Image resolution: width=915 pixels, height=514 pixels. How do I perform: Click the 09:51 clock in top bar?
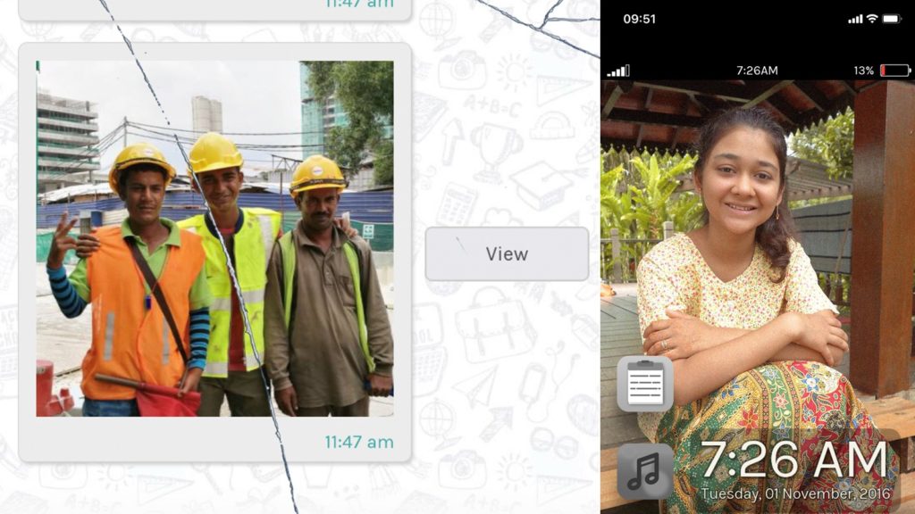point(639,19)
